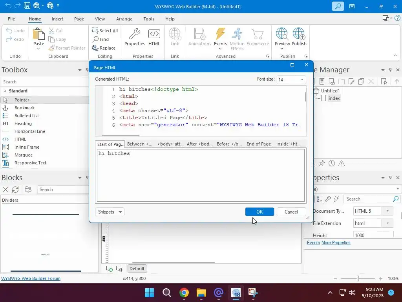Collapse the Standard toolbox category
The width and height of the screenshot is (402, 302).
[x=5, y=91]
